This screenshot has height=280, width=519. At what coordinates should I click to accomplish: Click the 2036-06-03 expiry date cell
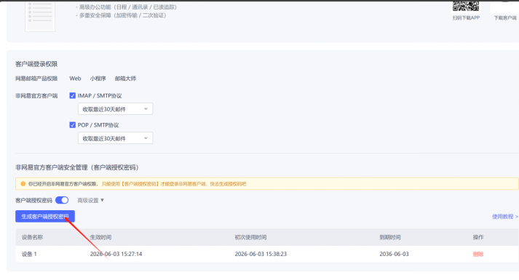[394, 254]
